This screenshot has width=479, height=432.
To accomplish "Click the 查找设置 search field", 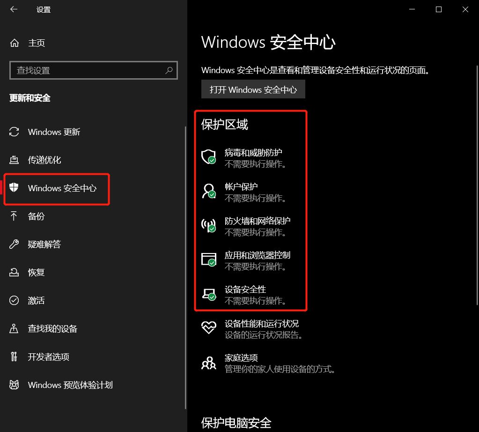I will tap(93, 70).
